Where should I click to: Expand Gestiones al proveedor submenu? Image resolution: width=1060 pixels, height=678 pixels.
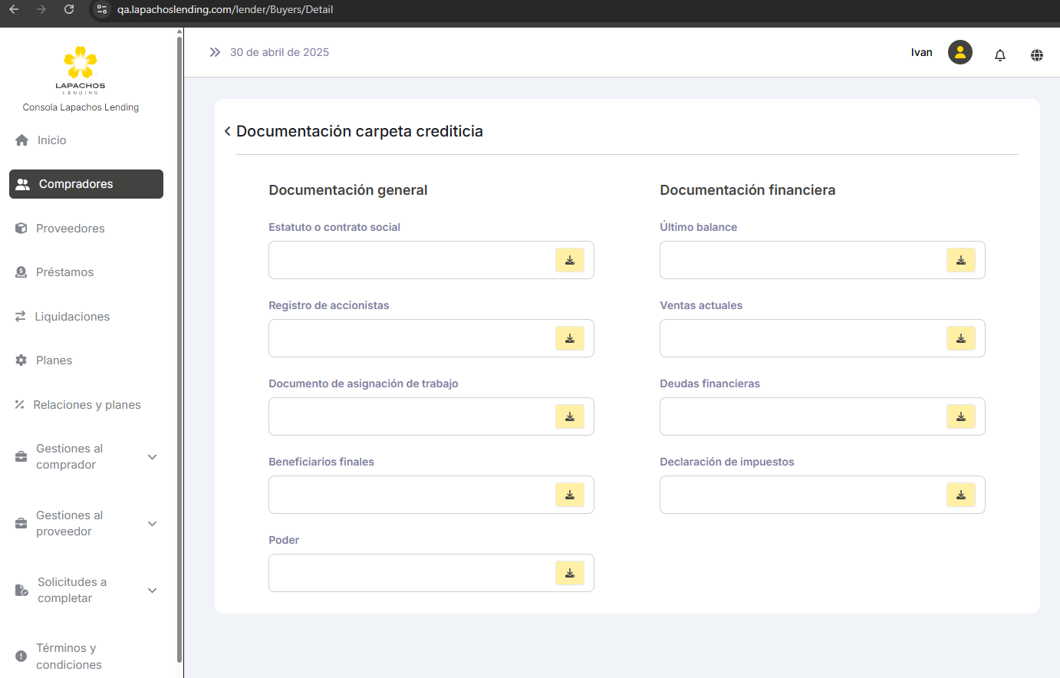coord(152,524)
